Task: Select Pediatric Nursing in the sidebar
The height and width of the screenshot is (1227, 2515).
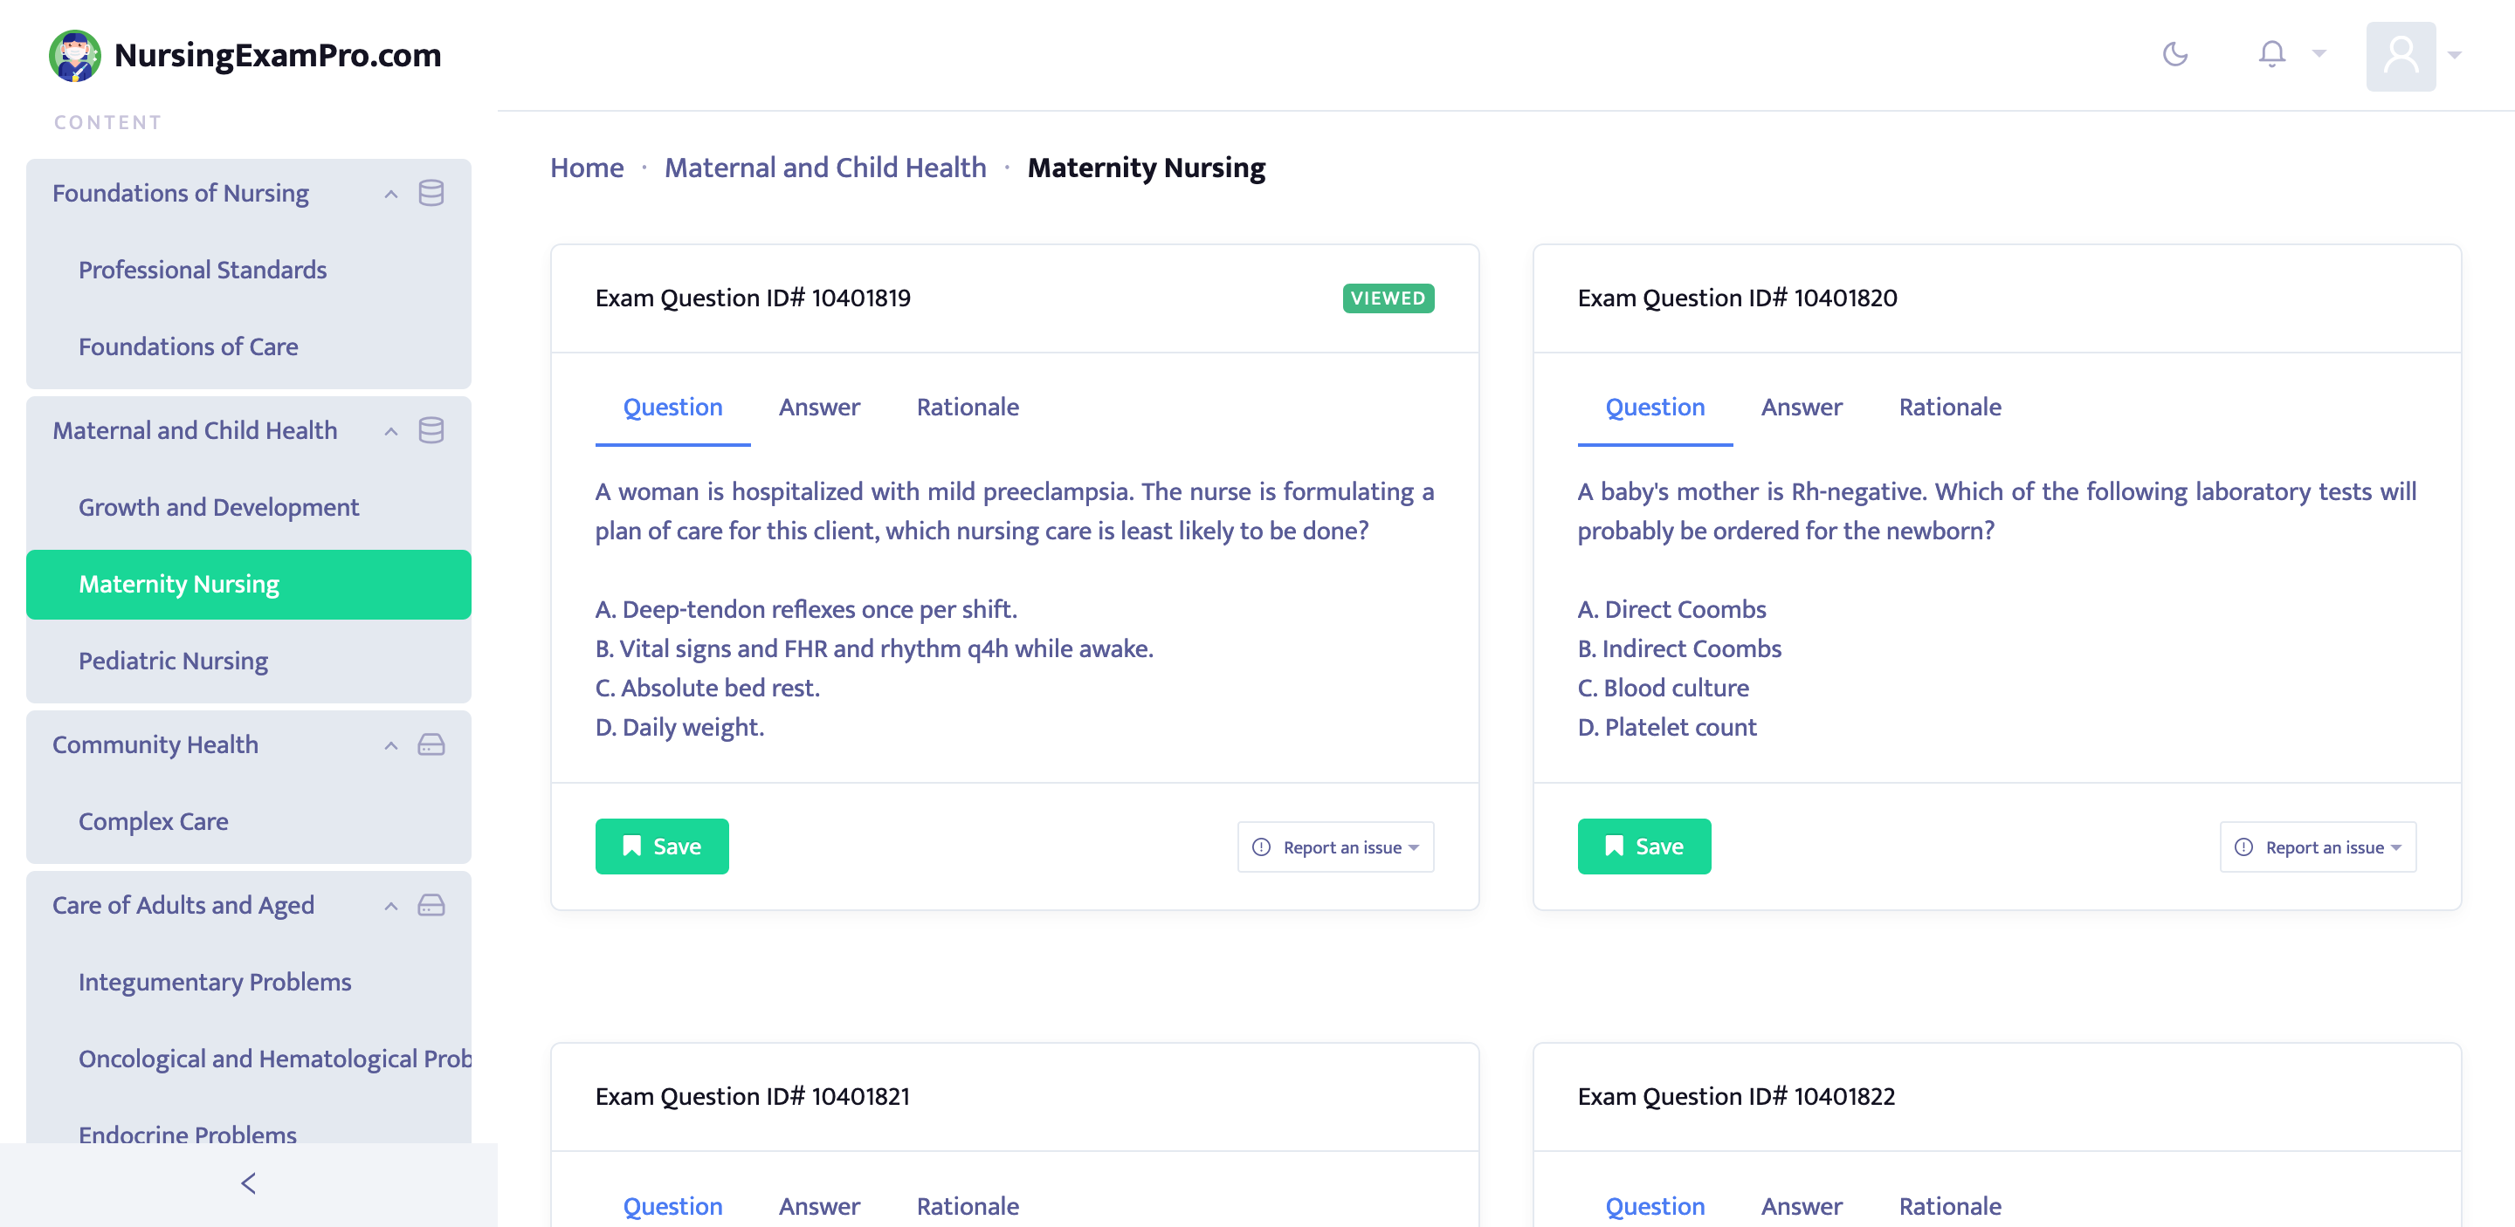Action: [173, 661]
